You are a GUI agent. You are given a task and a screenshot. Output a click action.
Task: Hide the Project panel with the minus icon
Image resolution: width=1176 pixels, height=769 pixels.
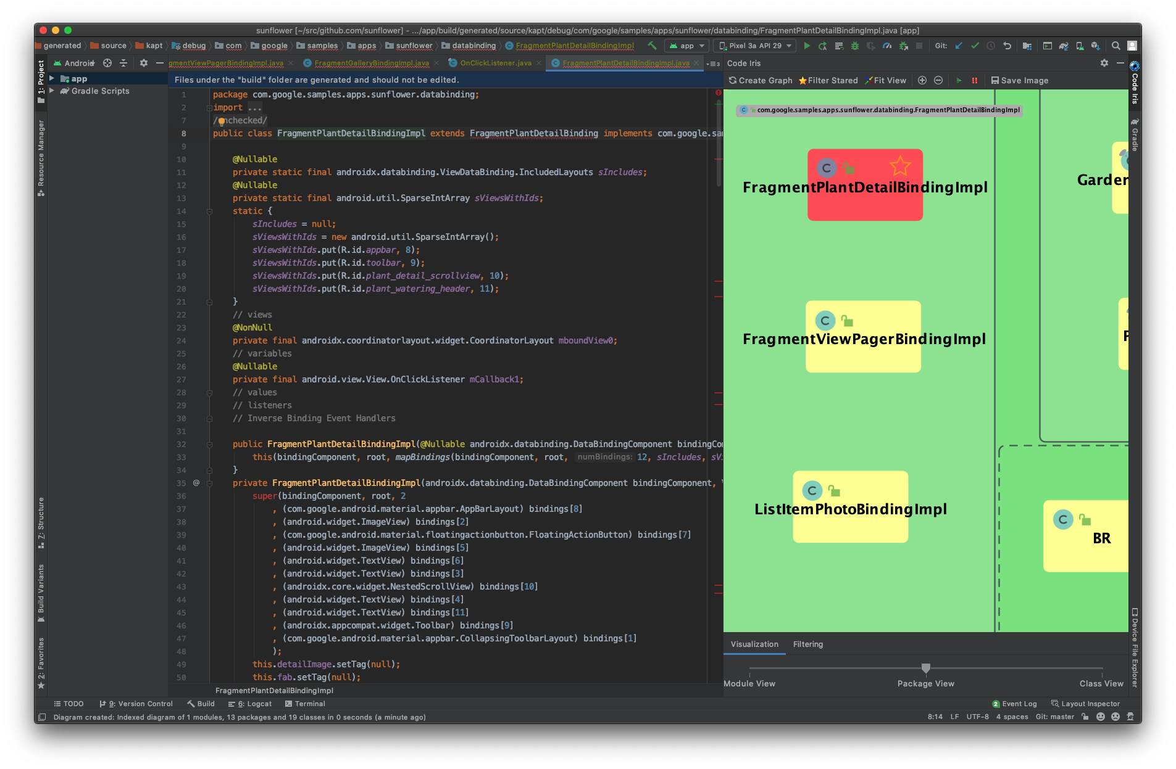click(160, 63)
